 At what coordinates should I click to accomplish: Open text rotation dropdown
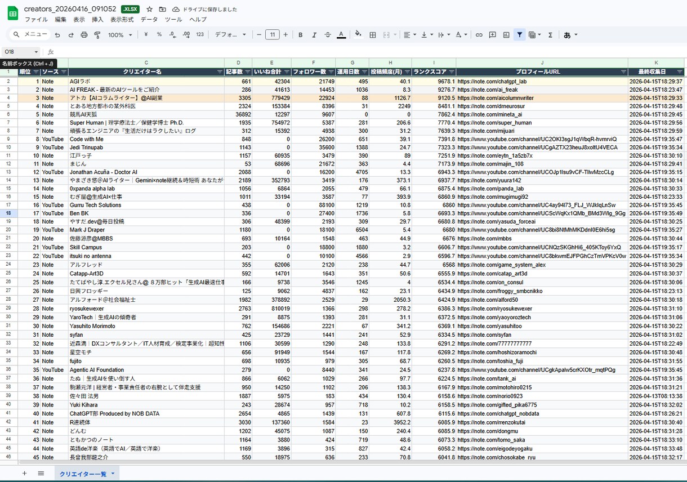[461, 35]
